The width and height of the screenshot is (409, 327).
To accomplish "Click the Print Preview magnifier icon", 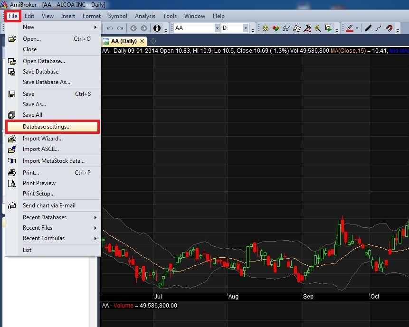I will point(12,183).
